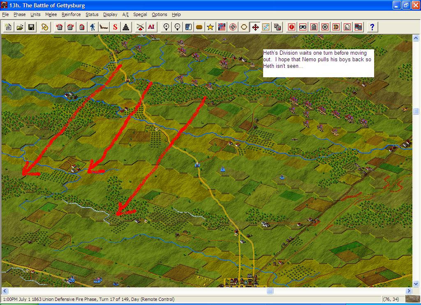The height and width of the screenshot is (305, 421).
Task: Toggle the gray dome highlight icon
Action: tap(314, 27)
